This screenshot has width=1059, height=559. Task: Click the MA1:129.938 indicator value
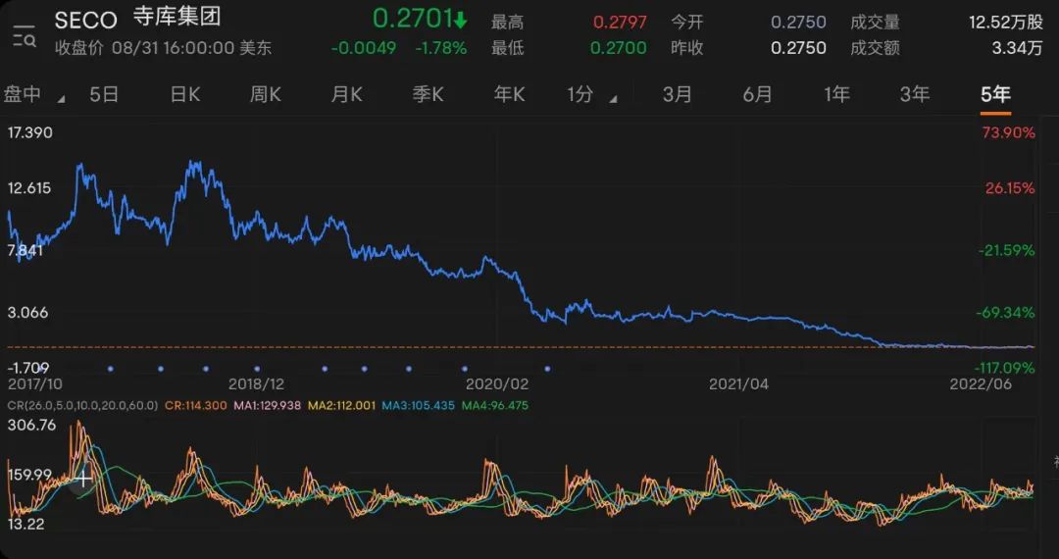[268, 406]
